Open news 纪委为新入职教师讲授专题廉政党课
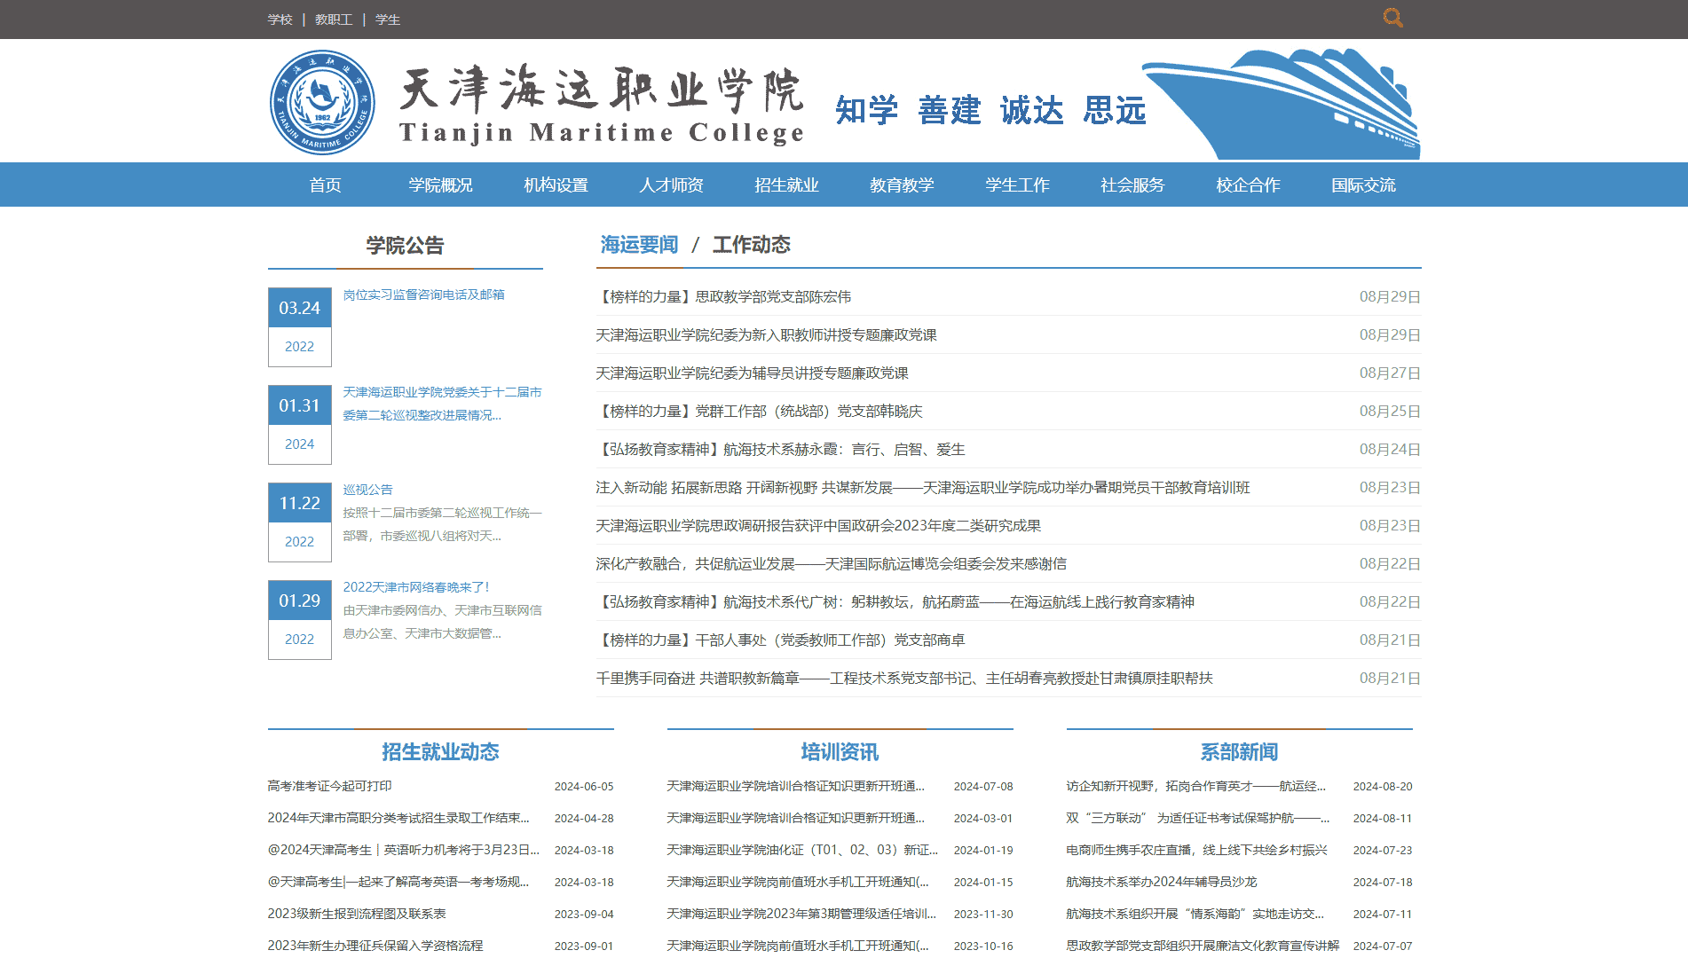The height and width of the screenshot is (958, 1688). [x=767, y=334]
